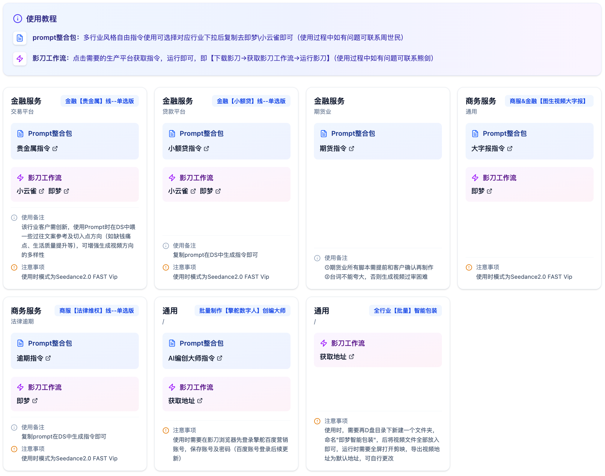Open 小云雀 workflow in the 贷款平台 card
This screenshot has height=476, width=605.
pyautogui.click(x=182, y=191)
